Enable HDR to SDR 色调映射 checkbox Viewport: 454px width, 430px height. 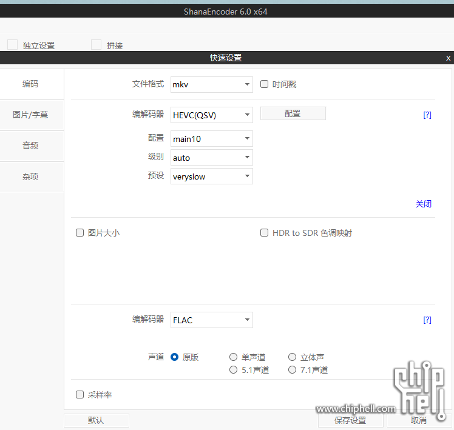264,233
